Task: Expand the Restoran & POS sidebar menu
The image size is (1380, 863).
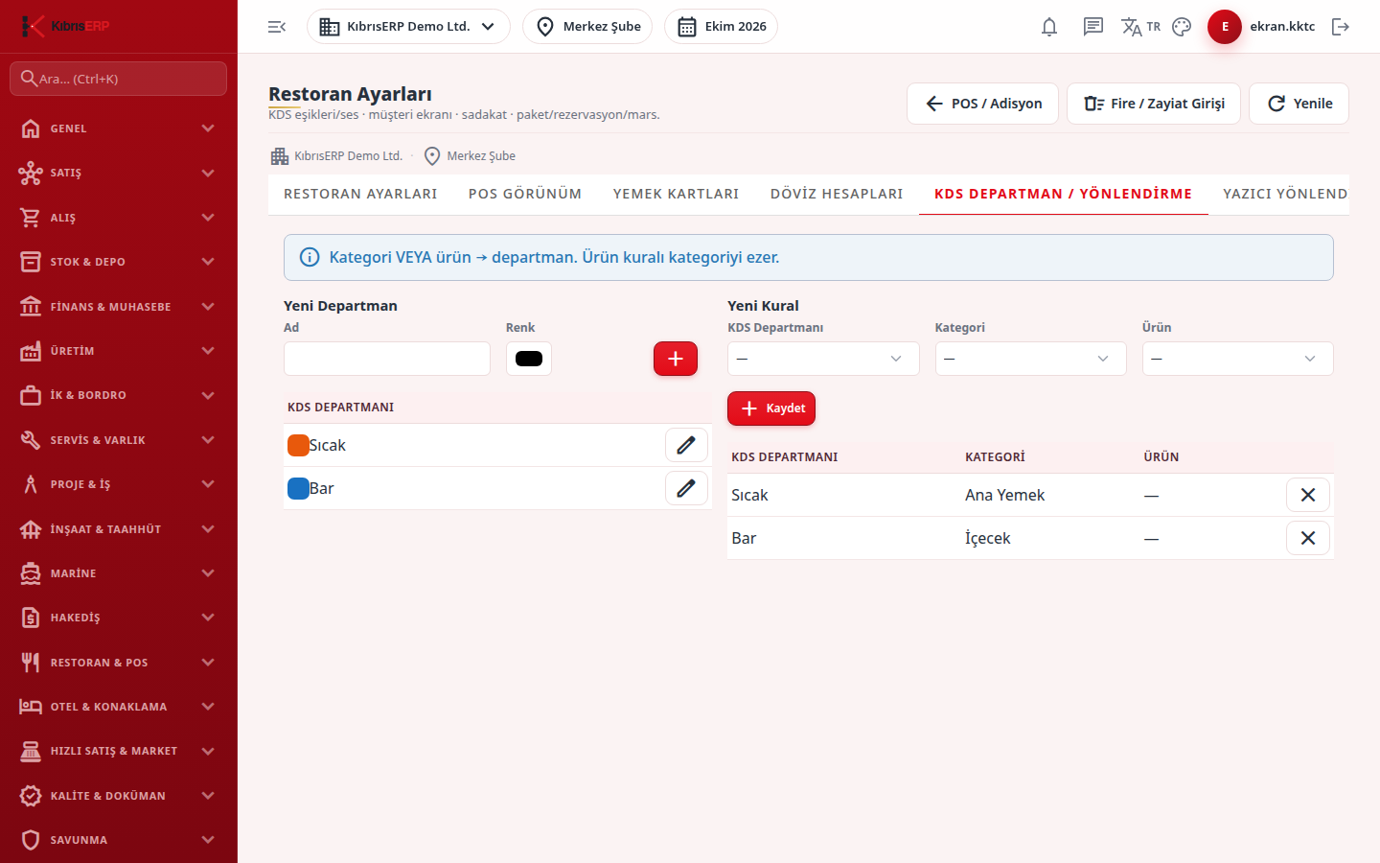Action: [119, 663]
